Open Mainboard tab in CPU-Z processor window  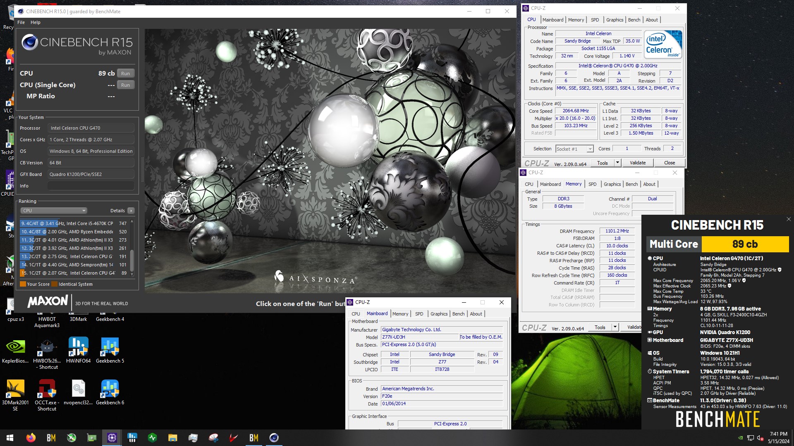coord(552,20)
